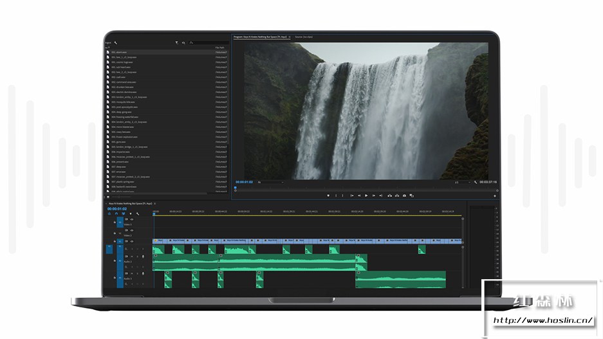
Task: Target the A2 audio track
Action: [x=120, y=261]
